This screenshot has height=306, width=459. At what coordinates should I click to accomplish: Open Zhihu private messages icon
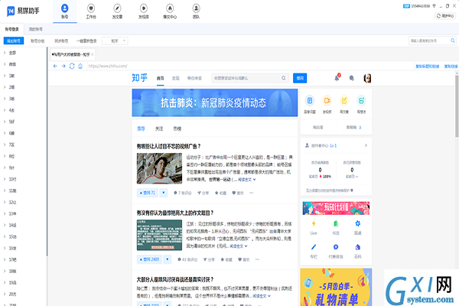352,78
